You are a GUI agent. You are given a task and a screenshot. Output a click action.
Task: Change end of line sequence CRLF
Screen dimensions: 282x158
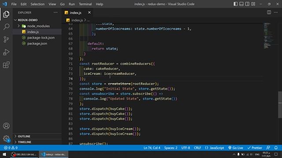tap(197, 148)
